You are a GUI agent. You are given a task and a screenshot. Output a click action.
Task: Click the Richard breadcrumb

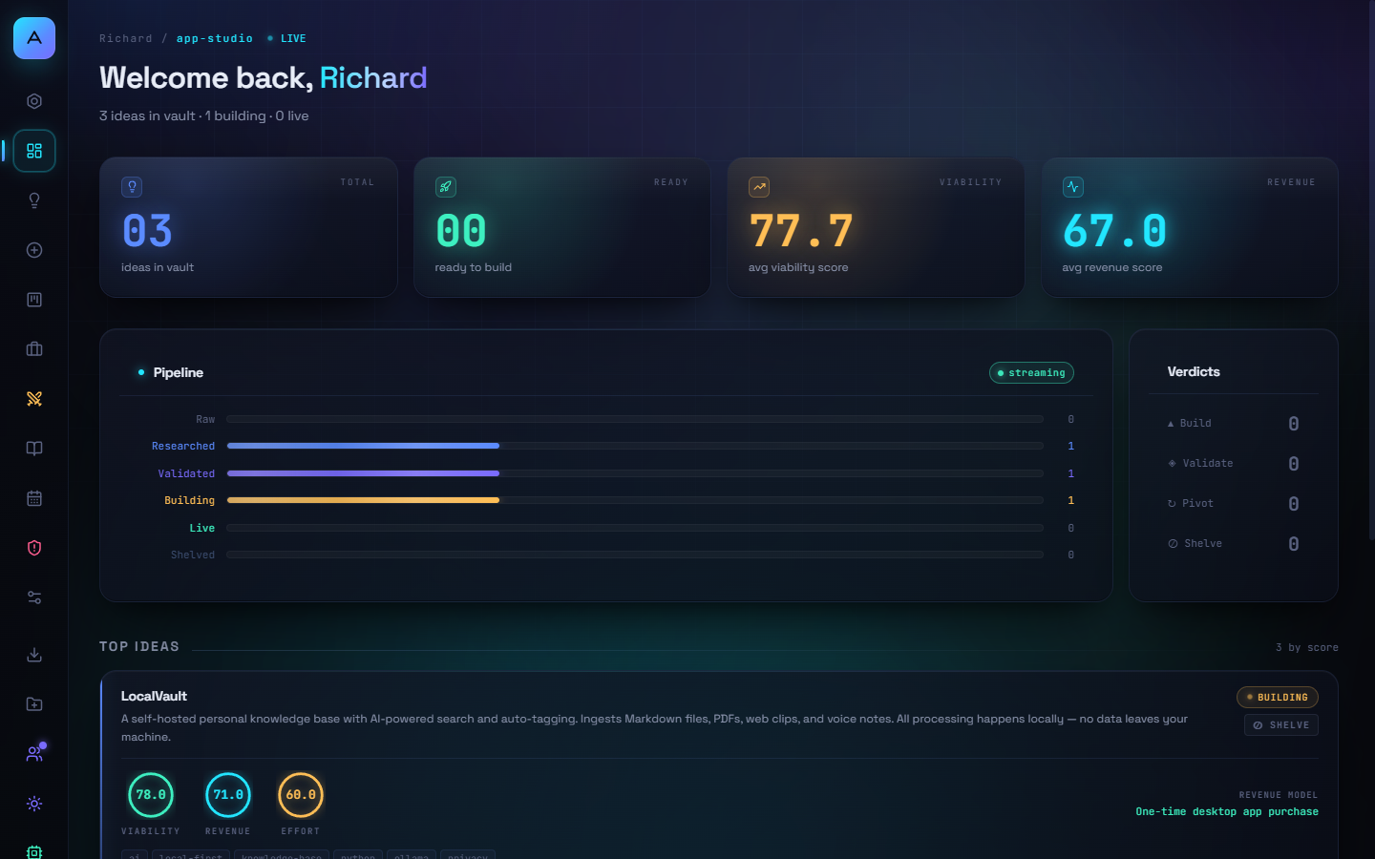point(126,39)
